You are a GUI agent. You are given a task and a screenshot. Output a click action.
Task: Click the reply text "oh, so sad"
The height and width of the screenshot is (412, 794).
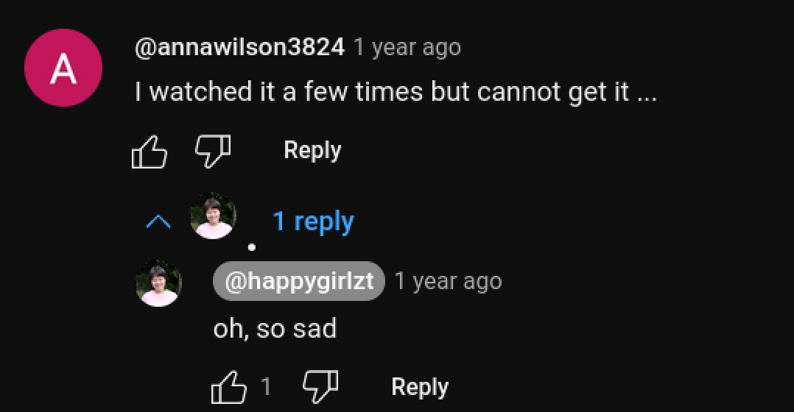point(275,328)
